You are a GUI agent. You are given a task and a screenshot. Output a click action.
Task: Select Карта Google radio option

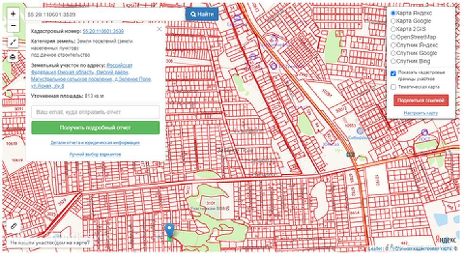point(393,21)
